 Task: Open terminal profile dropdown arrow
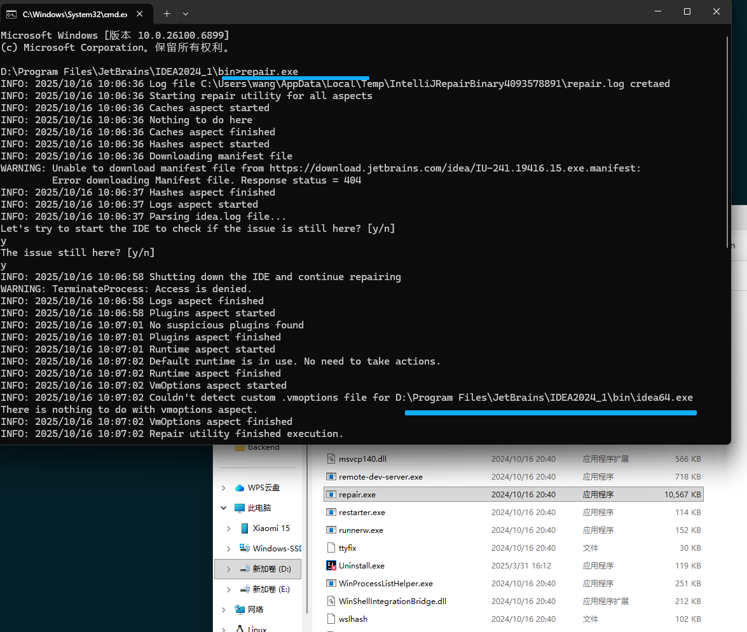coord(186,14)
